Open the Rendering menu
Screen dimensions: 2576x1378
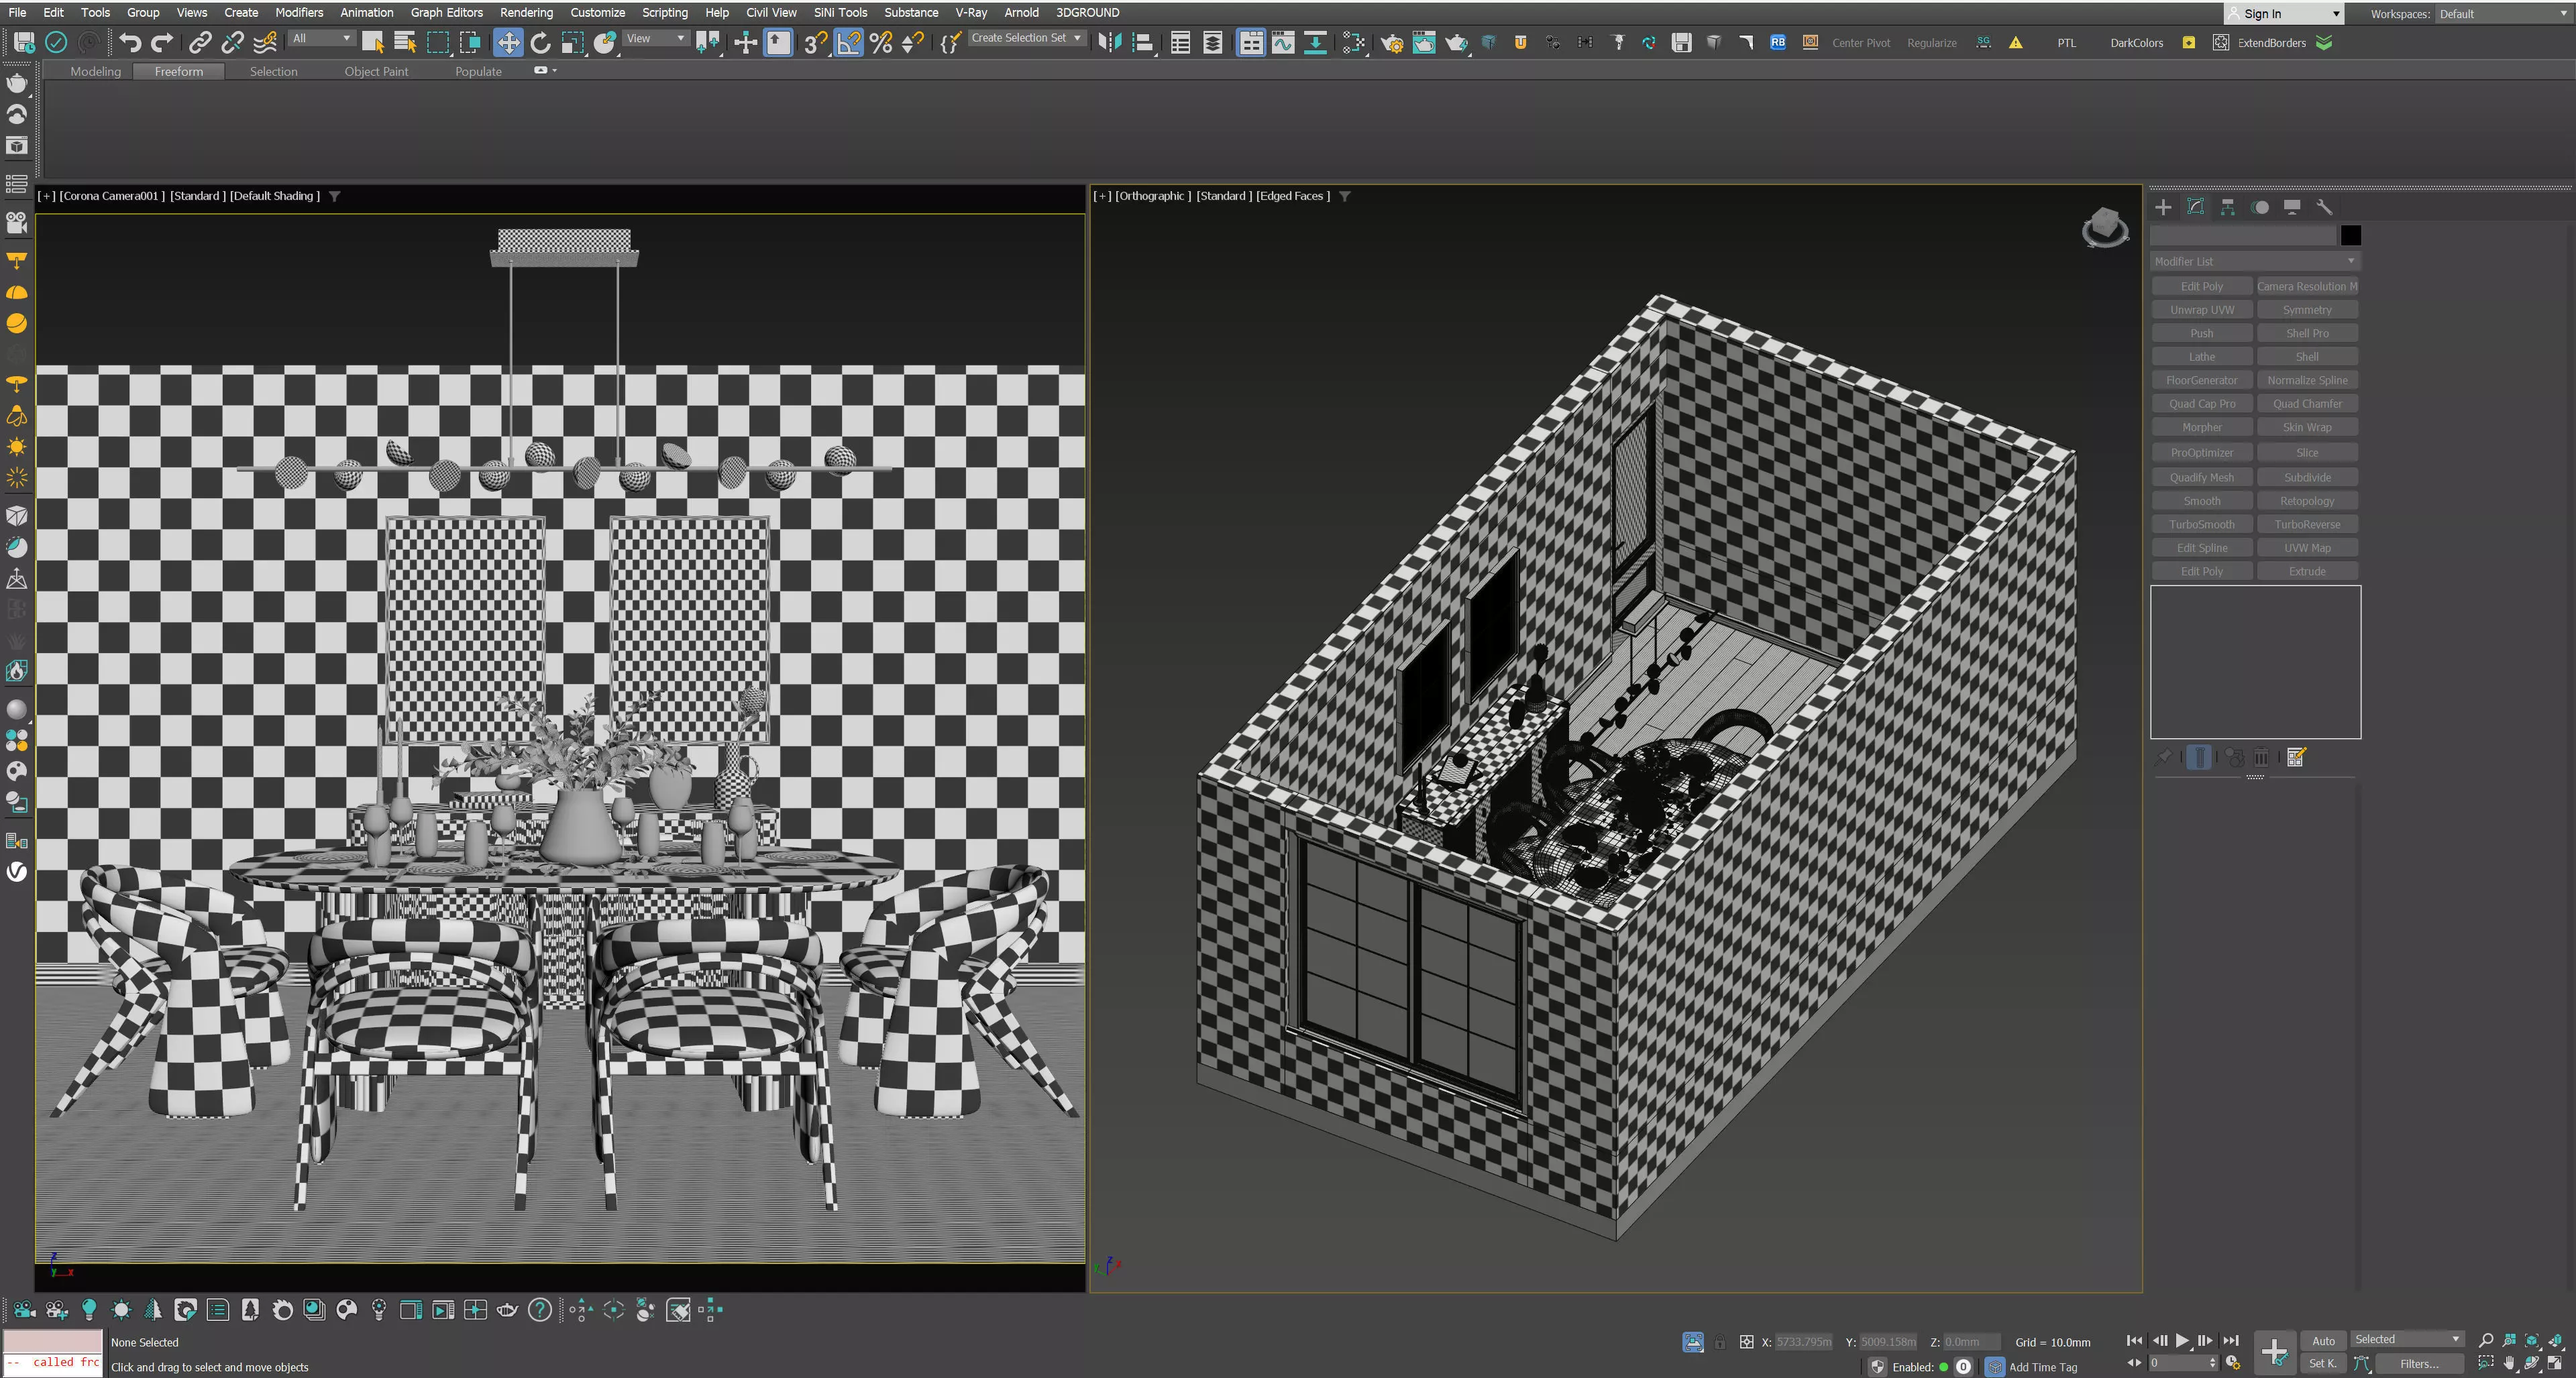pos(526,12)
